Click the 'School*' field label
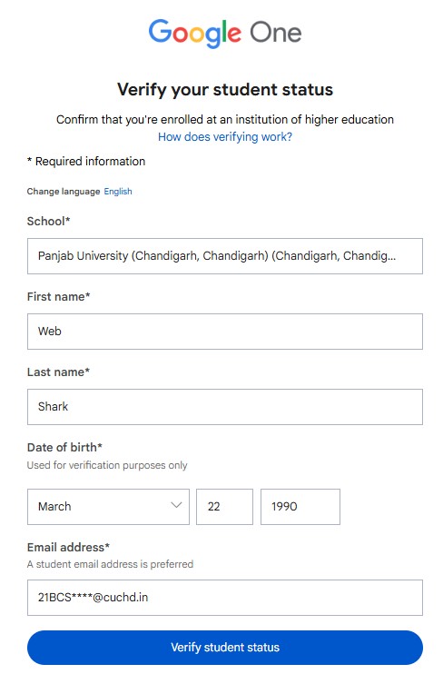Screen dimensions: 443x674 click(x=48, y=222)
